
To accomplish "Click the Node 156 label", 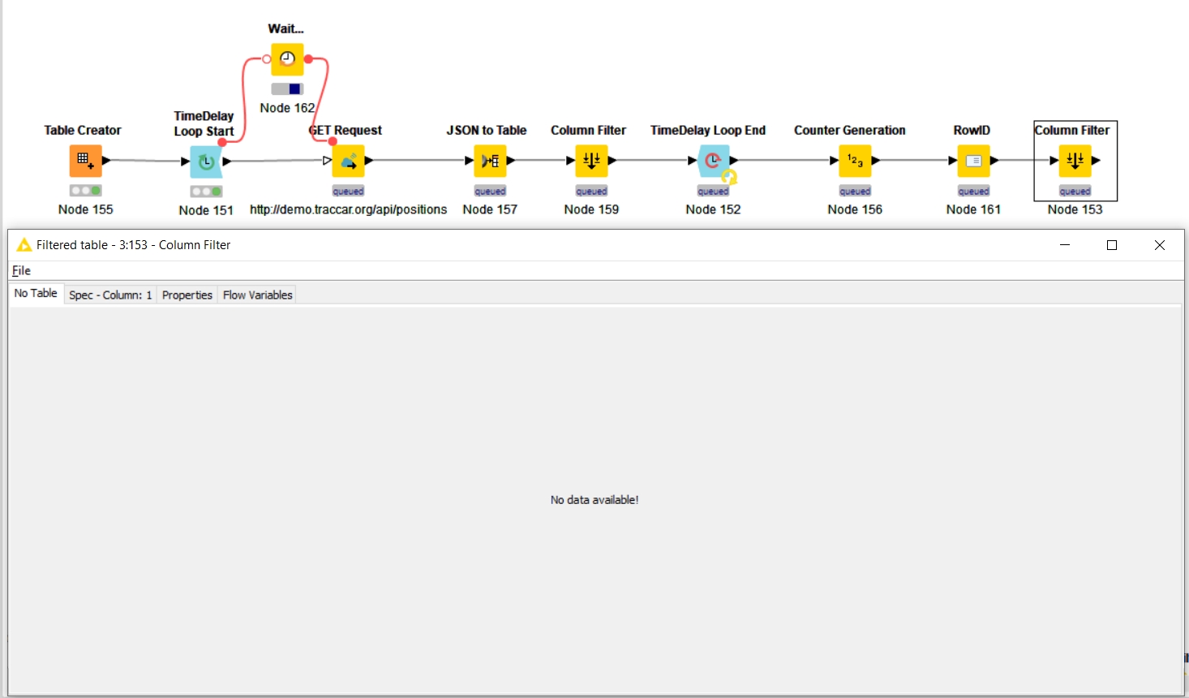I will point(855,209).
